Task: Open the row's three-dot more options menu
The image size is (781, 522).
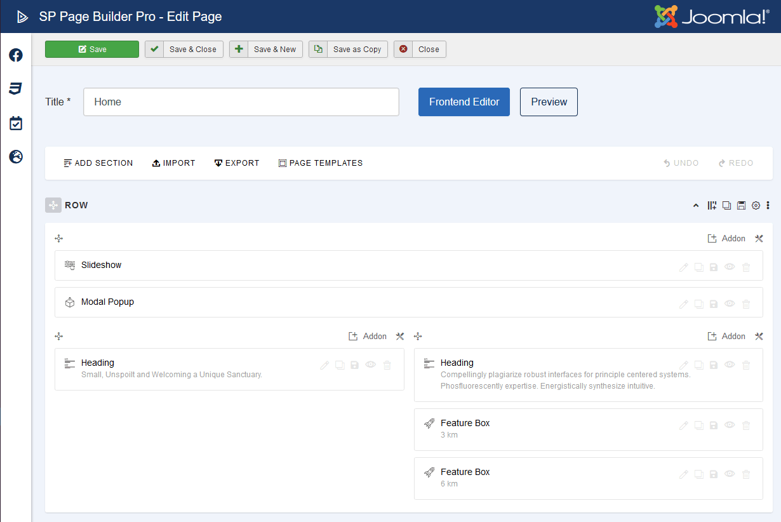Action: tap(768, 205)
